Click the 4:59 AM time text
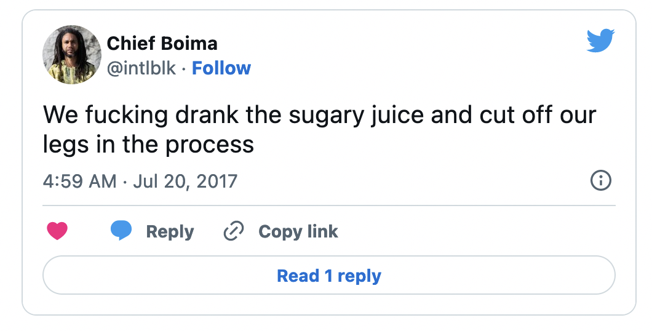The height and width of the screenshot is (331, 652). (x=79, y=181)
